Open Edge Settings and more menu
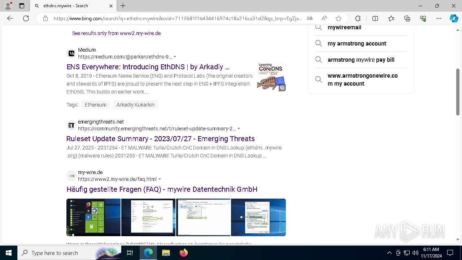This screenshot has height=260, width=462. click(439, 18)
